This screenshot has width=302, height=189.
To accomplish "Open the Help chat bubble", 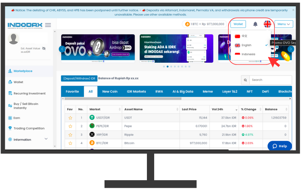I will tap(279, 146).
